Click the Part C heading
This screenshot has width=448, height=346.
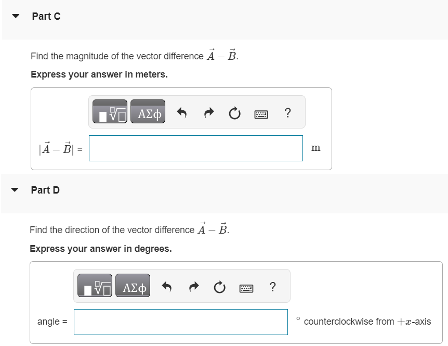point(46,16)
